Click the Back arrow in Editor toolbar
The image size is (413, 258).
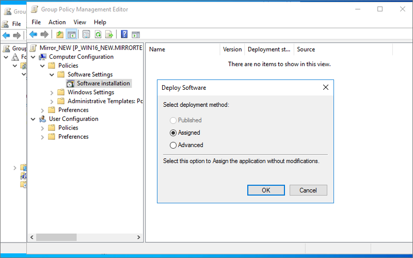coord(33,34)
